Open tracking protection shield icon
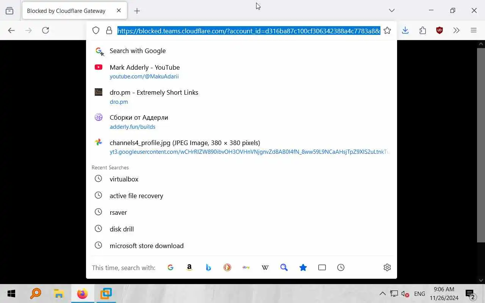 coord(96,31)
